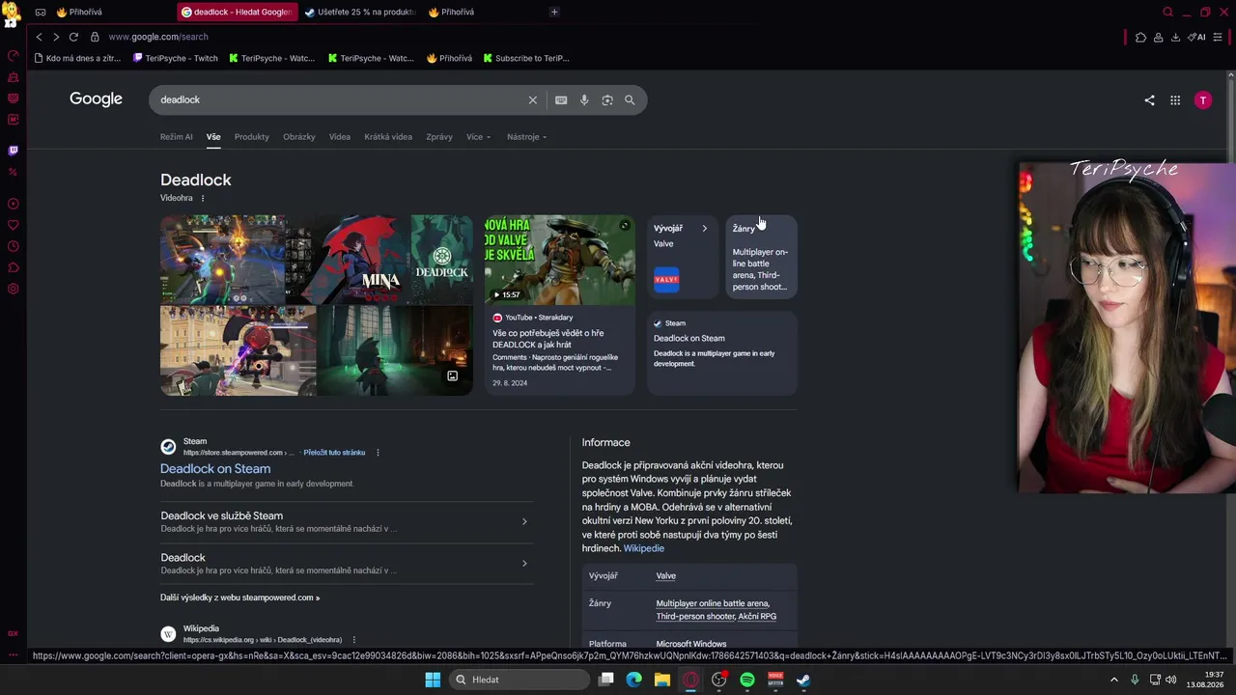Play the 15:57 YouTube video thumbnail
The height and width of the screenshot is (695, 1236).
(x=560, y=260)
